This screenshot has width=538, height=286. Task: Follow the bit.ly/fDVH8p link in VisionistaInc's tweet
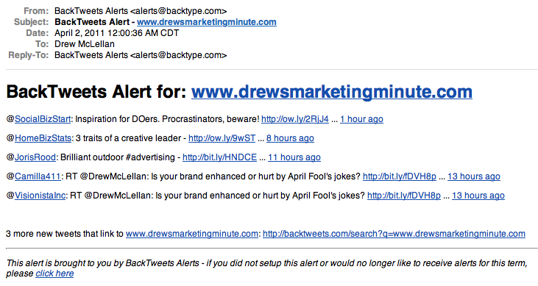[x=404, y=196]
